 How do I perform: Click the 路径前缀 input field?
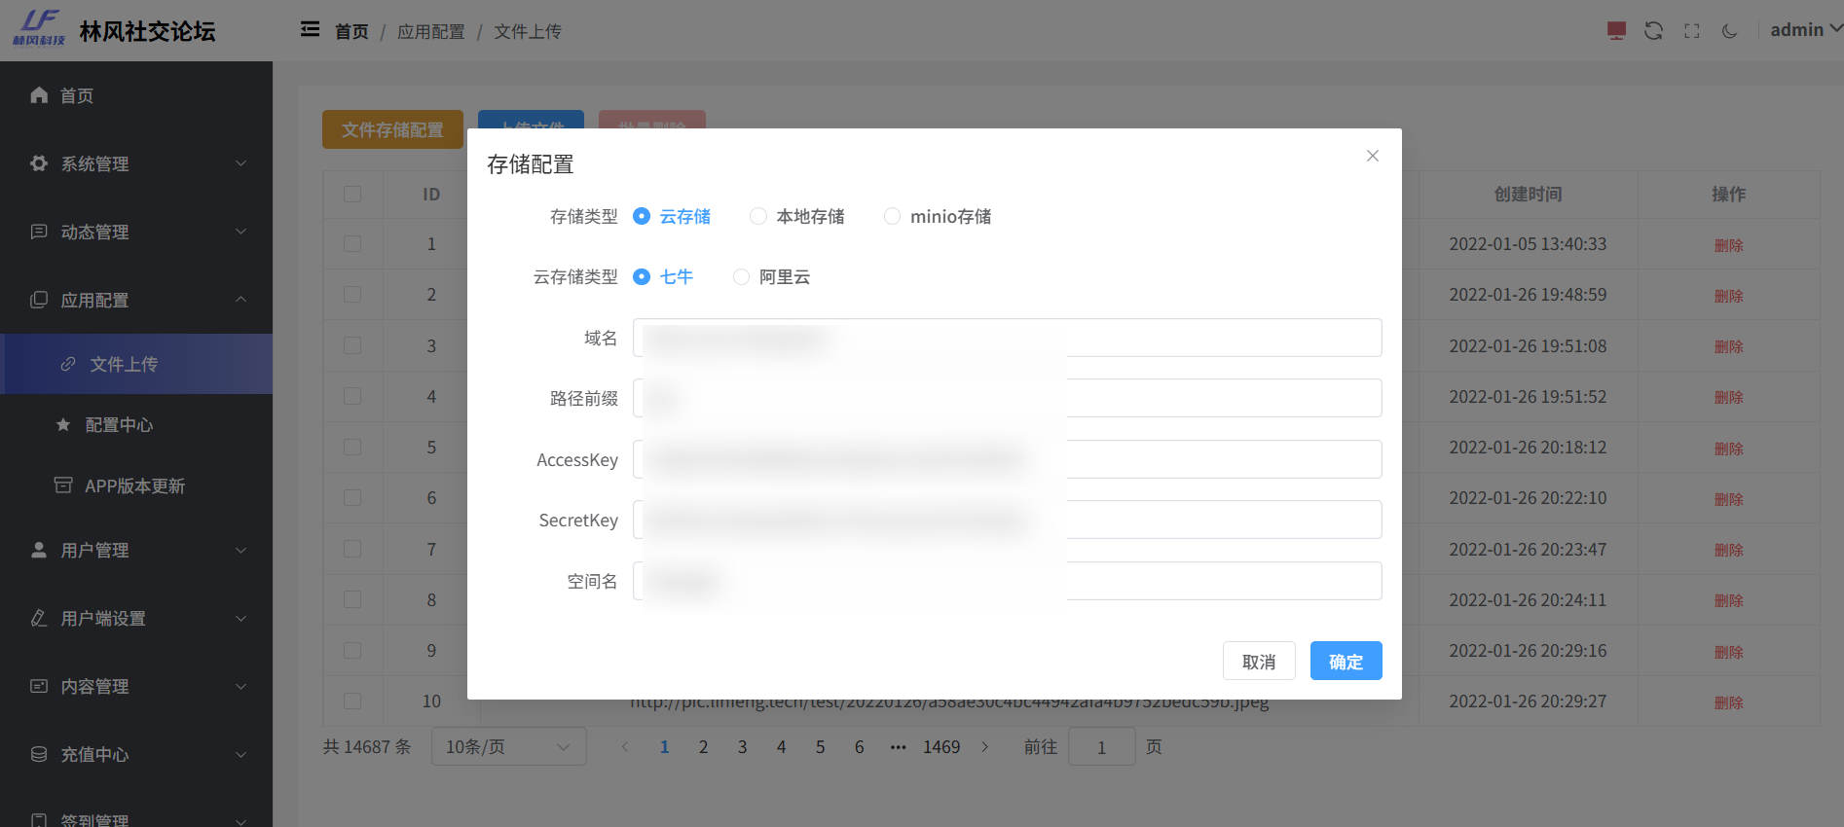pos(1008,398)
